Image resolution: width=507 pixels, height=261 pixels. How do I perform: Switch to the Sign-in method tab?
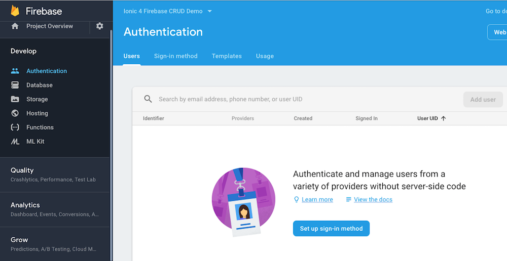coord(175,56)
